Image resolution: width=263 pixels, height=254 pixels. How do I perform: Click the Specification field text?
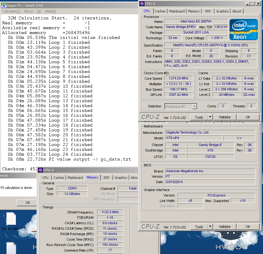click(x=211, y=45)
